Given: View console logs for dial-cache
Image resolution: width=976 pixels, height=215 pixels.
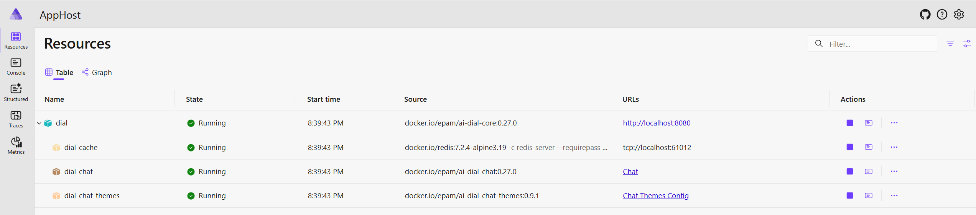Looking at the screenshot, I should pos(869,147).
